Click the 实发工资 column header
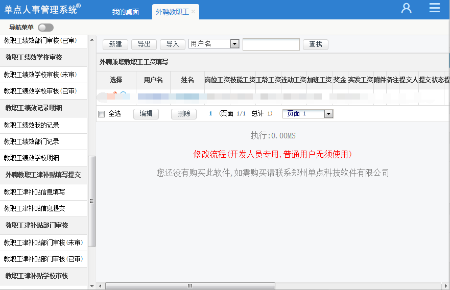The image size is (450, 290). (361, 80)
